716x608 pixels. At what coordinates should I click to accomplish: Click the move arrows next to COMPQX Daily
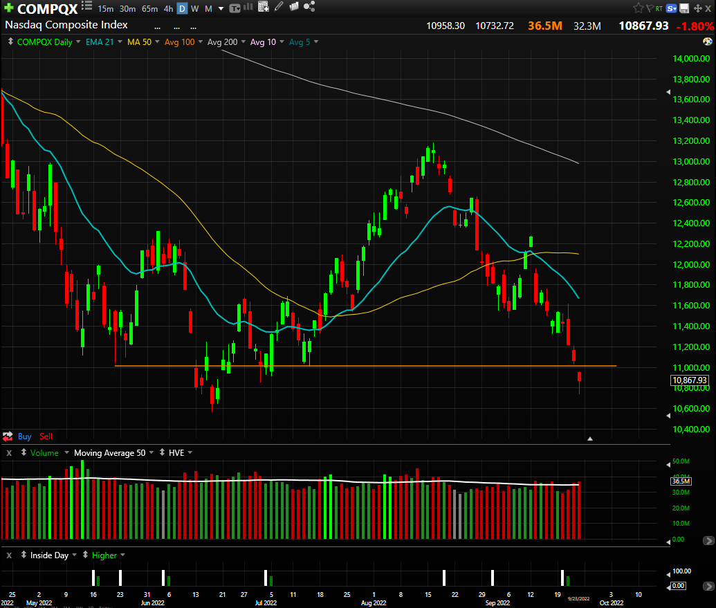pyautogui.click(x=10, y=42)
